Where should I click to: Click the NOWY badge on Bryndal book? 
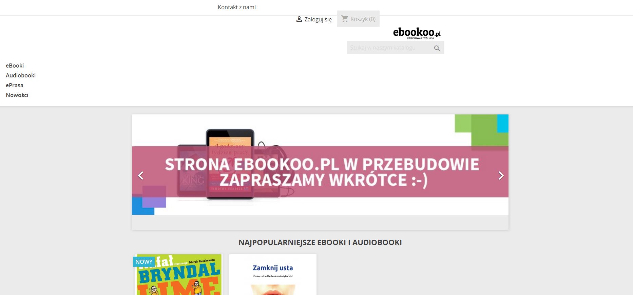(144, 262)
